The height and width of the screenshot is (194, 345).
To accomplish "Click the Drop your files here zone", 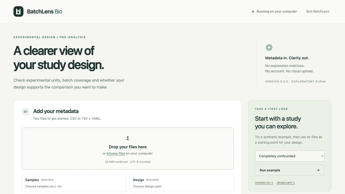I will click(128, 148).
